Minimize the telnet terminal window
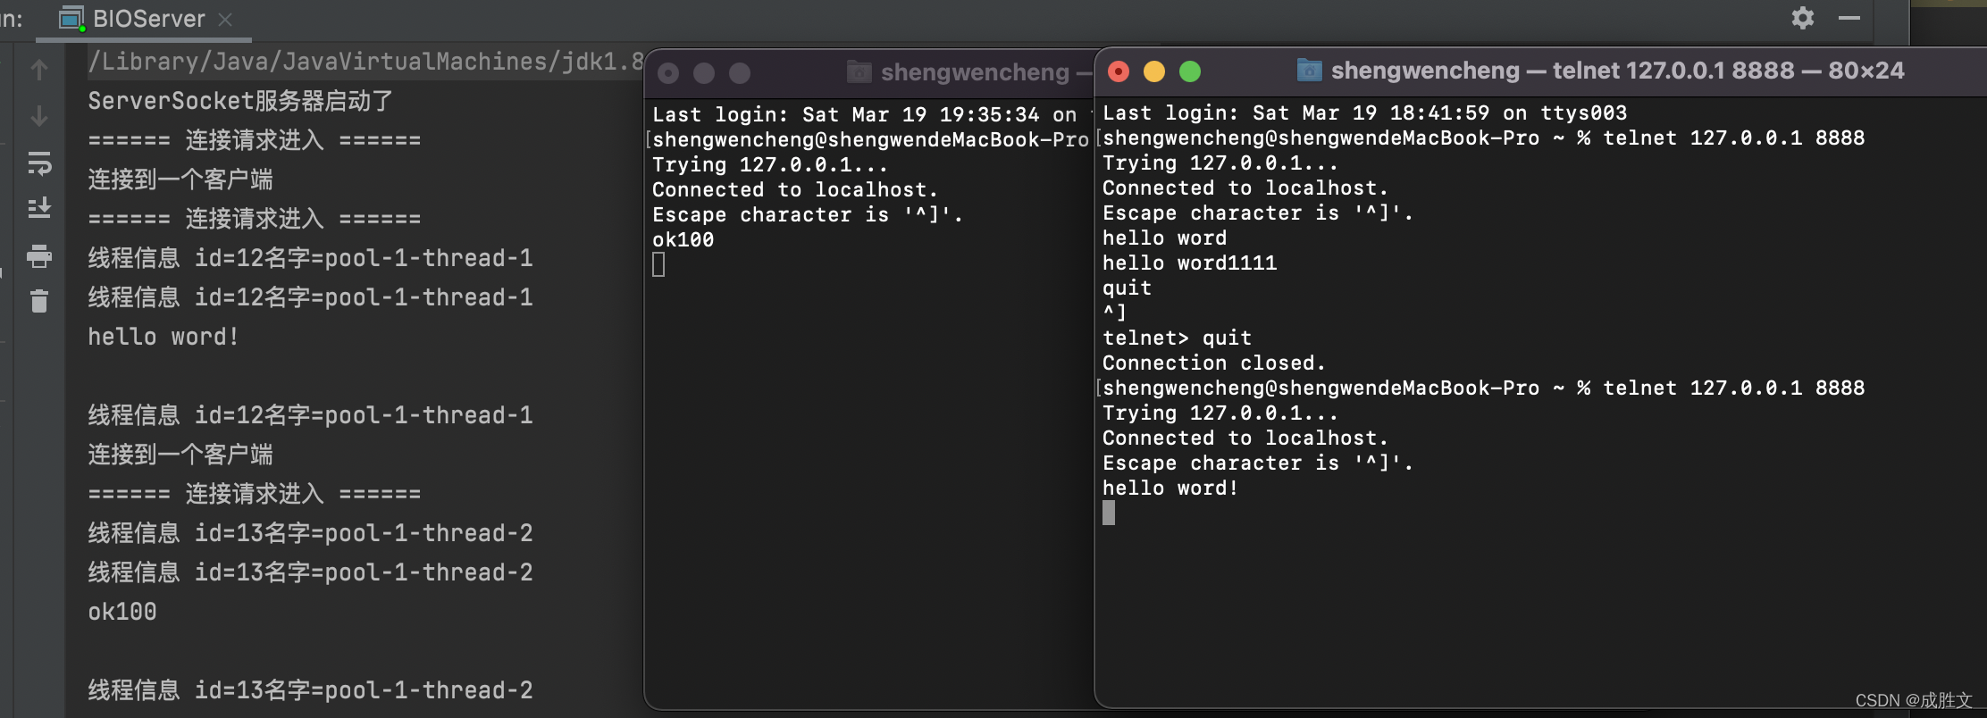Viewport: 1987px width, 718px height. point(1154,71)
